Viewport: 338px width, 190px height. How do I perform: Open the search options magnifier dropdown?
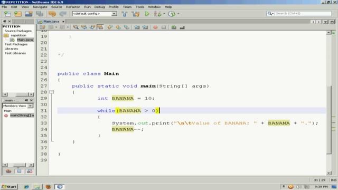coord(270,13)
